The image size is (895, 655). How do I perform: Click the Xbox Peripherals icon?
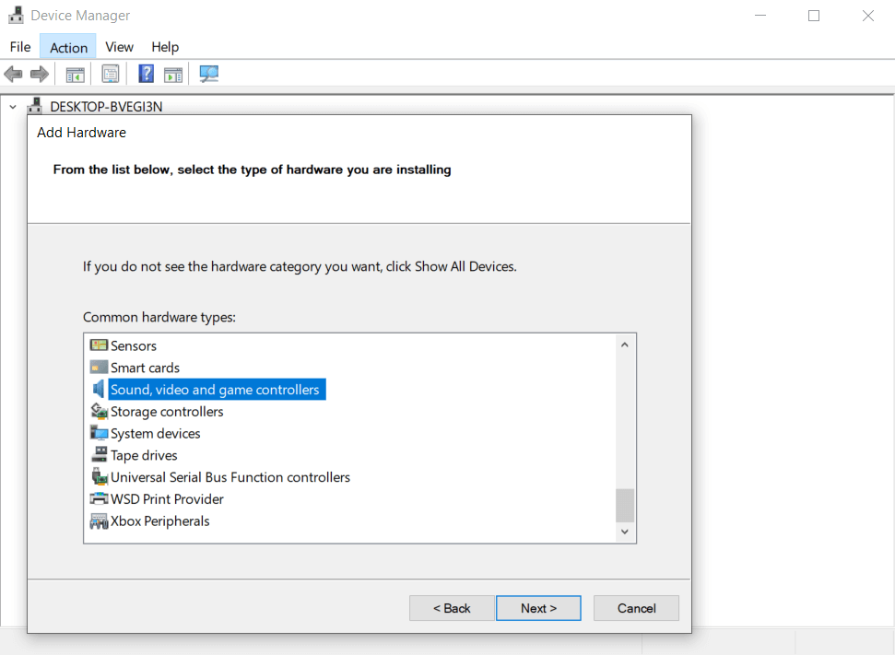tap(99, 520)
